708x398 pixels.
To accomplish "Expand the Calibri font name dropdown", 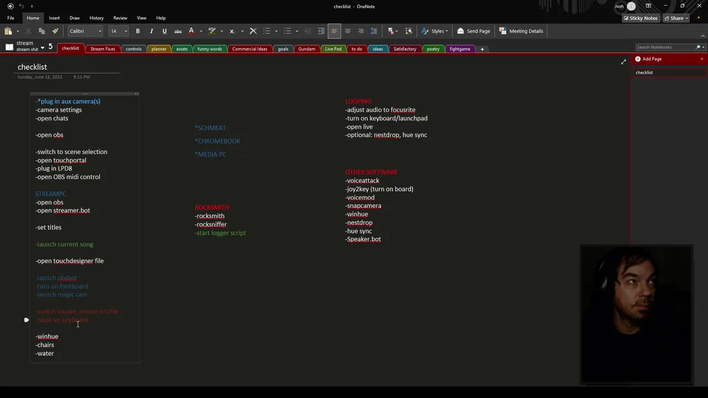I will click(x=100, y=32).
